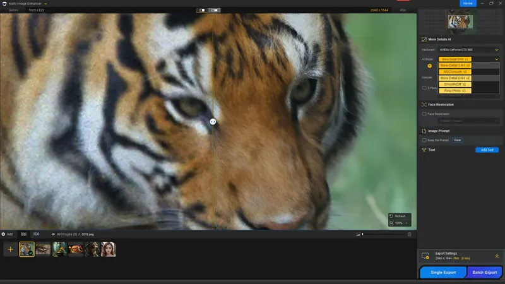Screen dimensions: 505x284
Task: Expand Export Settings with the double chevron
Action: coord(497,256)
